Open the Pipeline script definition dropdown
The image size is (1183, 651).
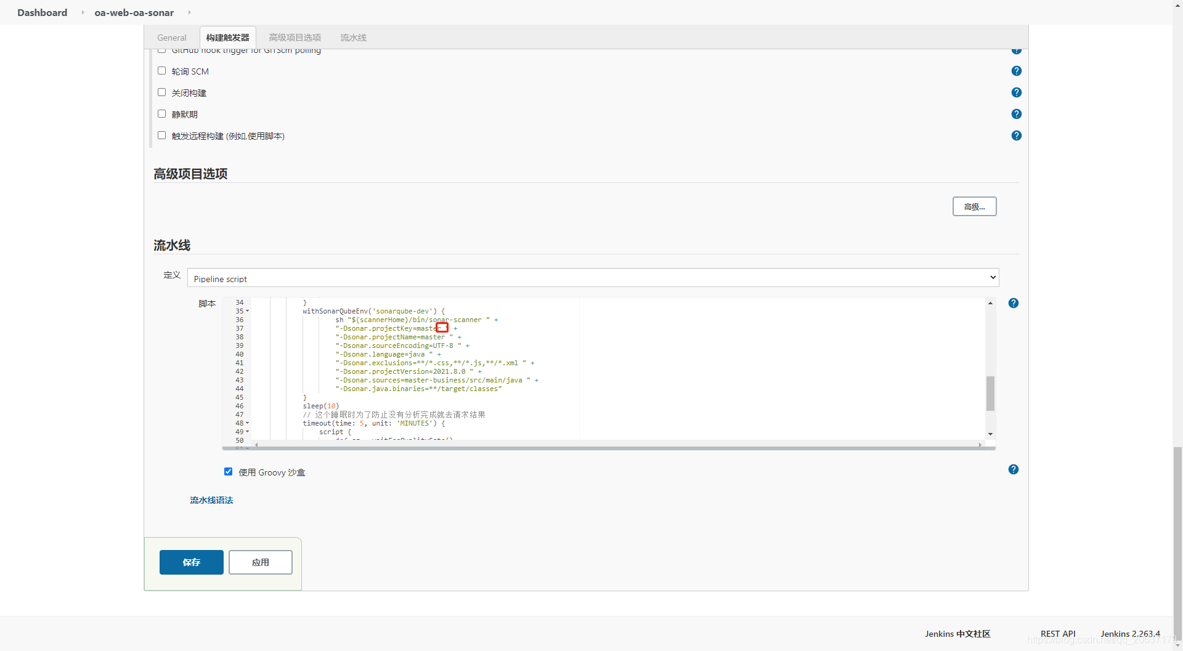coord(593,278)
